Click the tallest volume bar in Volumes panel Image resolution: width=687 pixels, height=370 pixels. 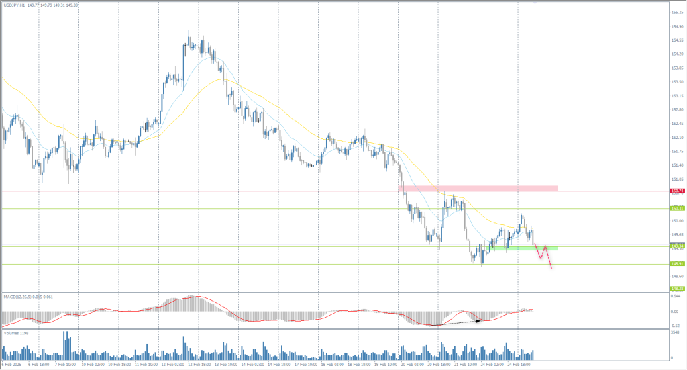[x=66, y=344]
